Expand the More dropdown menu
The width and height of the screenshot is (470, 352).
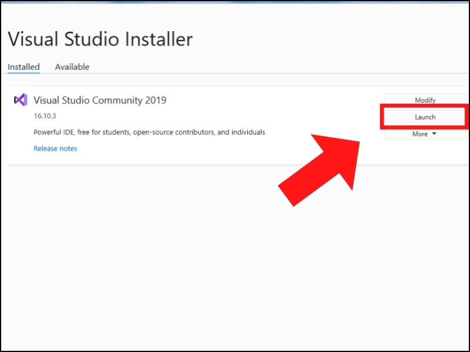[425, 134]
